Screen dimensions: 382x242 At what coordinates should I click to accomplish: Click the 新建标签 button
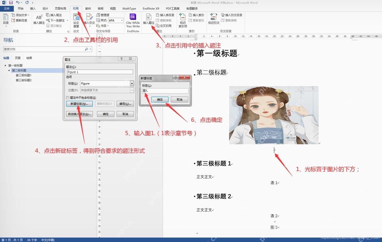79,104
